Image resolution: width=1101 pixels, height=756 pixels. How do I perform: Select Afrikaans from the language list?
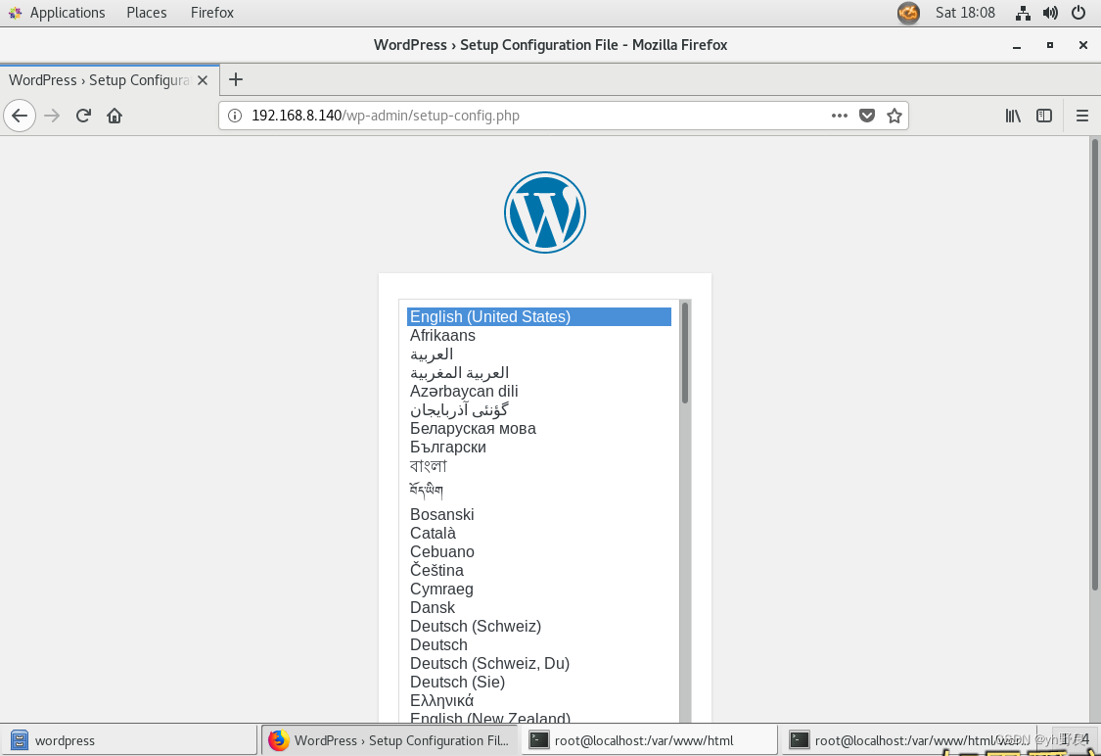pyautogui.click(x=538, y=335)
